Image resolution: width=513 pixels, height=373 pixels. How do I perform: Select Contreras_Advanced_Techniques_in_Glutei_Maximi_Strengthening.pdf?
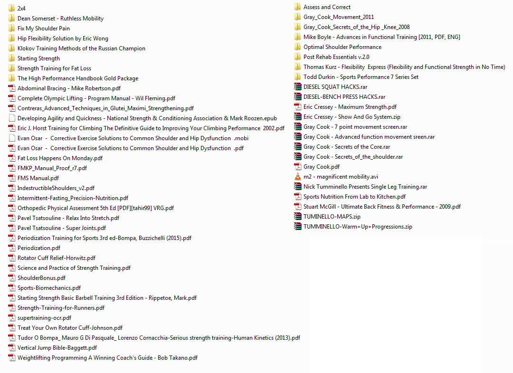pyautogui.click(x=105, y=108)
